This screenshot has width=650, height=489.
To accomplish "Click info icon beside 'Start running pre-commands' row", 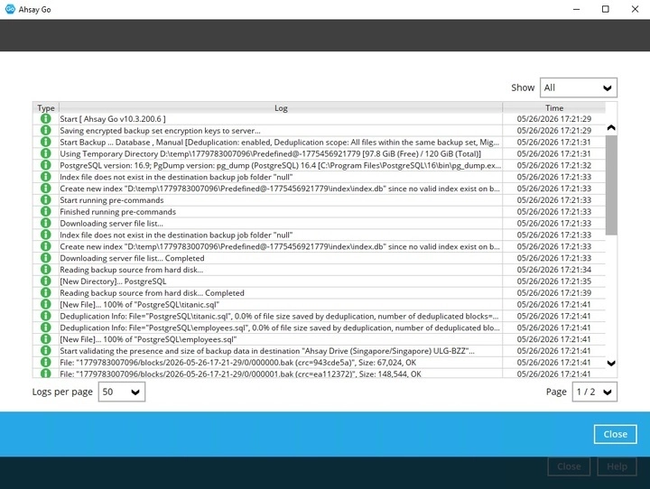I will [x=46, y=200].
